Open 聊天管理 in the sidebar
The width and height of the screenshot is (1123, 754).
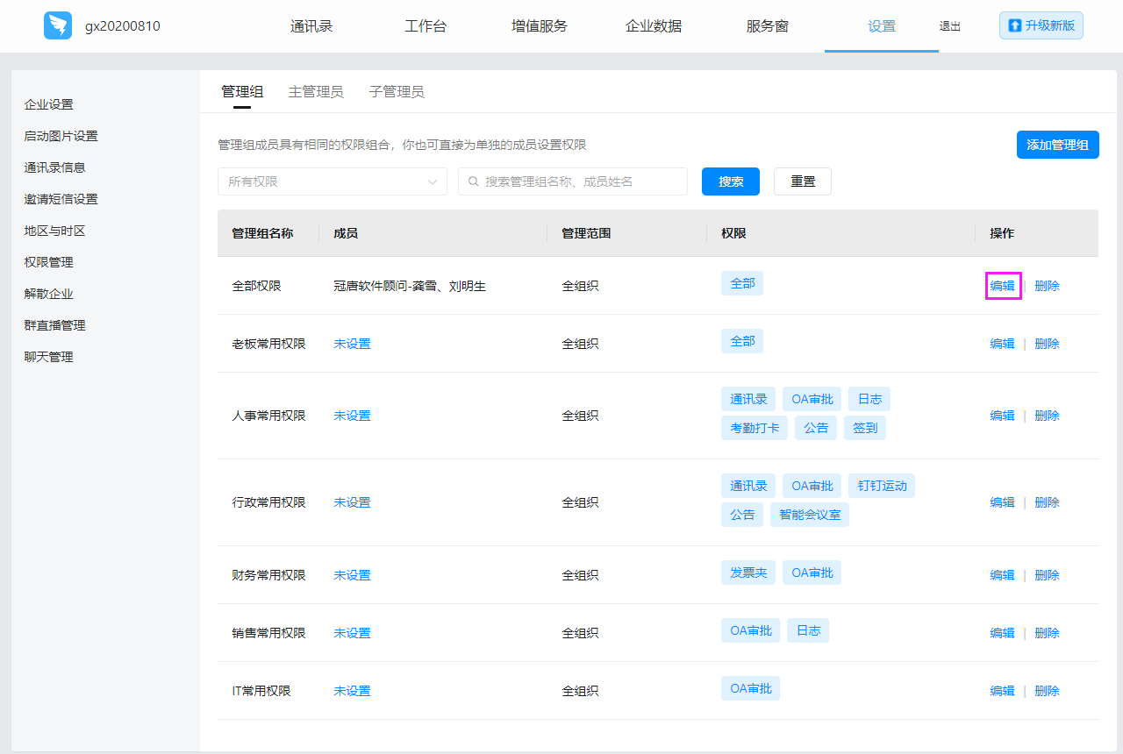[x=49, y=357]
